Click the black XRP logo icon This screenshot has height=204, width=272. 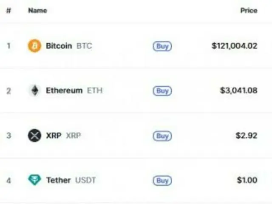(x=34, y=136)
